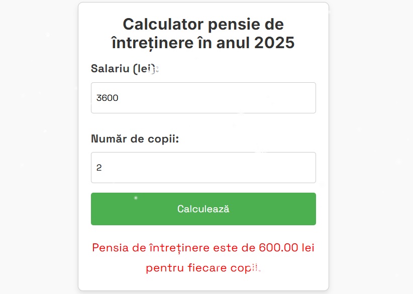413x294 pixels.
Task: Click the phrase pentru fiecare copil
Action: coord(203,267)
